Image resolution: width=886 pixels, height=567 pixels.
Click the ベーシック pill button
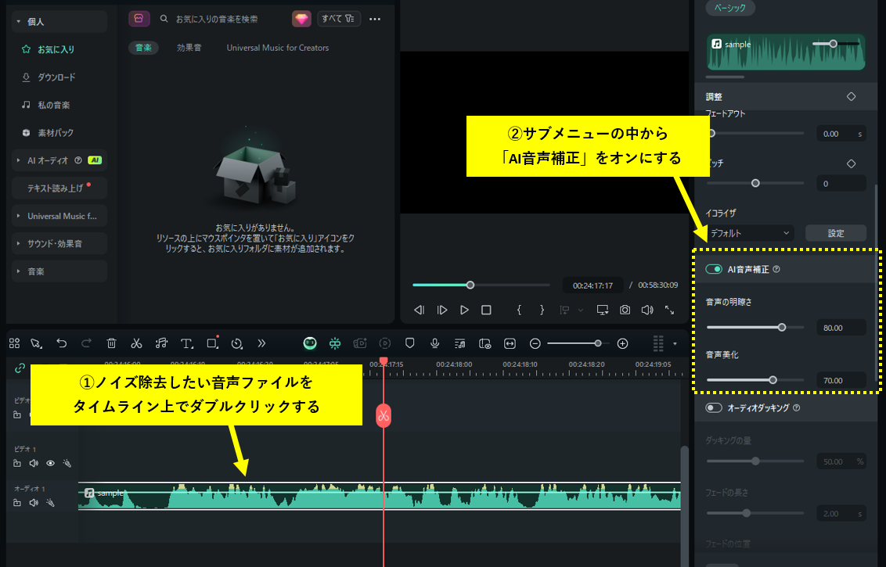point(730,8)
